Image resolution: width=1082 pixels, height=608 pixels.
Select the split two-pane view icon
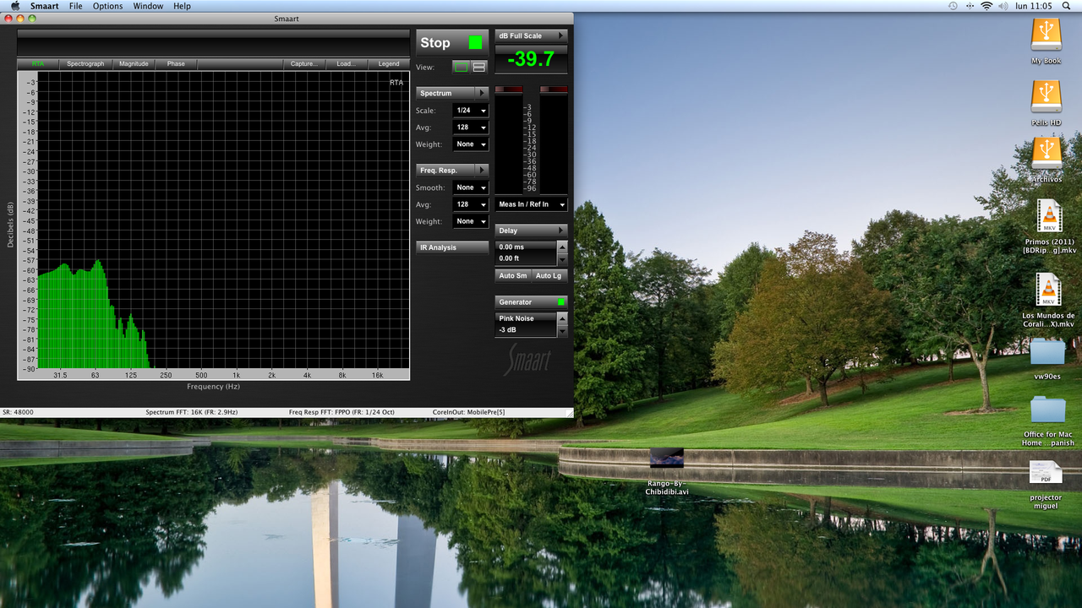(479, 67)
